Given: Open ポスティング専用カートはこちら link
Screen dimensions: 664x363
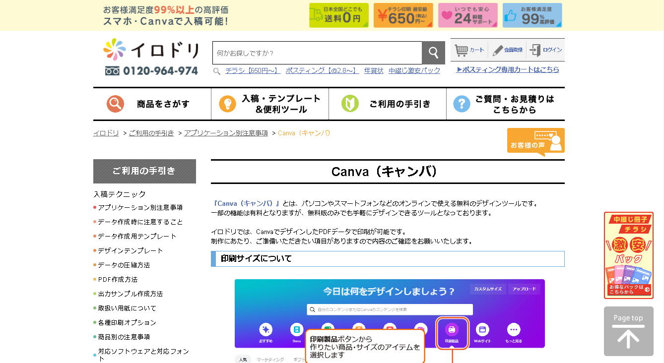Looking at the screenshot, I should [x=508, y=70].
